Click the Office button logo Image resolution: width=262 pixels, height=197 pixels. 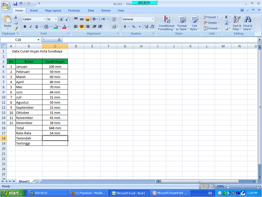tap(6, 6)
